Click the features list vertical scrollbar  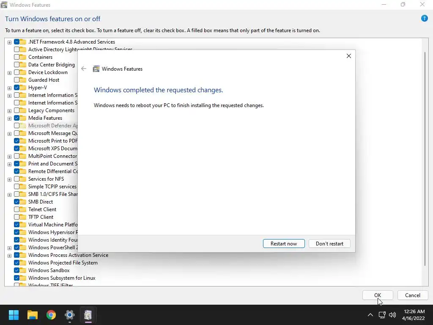pos(425,159)
